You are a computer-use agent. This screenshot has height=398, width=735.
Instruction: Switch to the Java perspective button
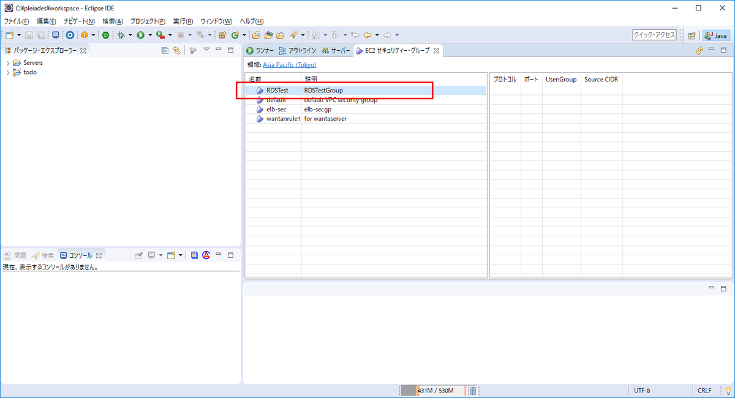click(x=716, y=36)
